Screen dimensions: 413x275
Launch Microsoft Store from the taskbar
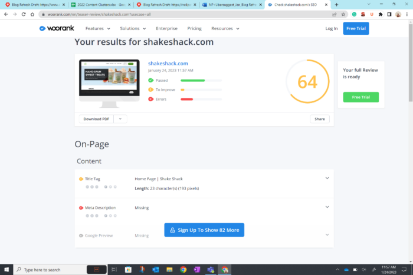coord(128,270)
